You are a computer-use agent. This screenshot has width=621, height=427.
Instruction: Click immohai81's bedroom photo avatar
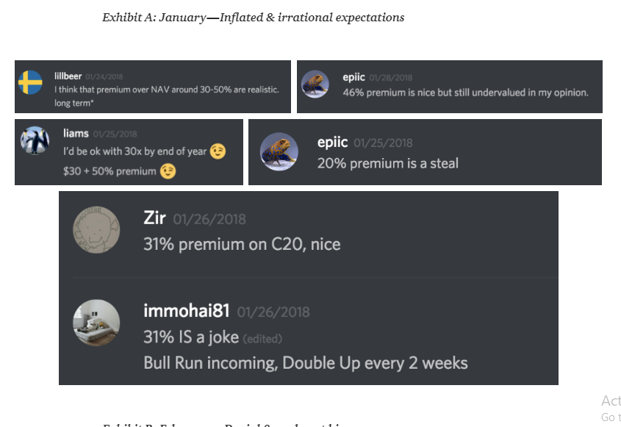tap(96, 323)
